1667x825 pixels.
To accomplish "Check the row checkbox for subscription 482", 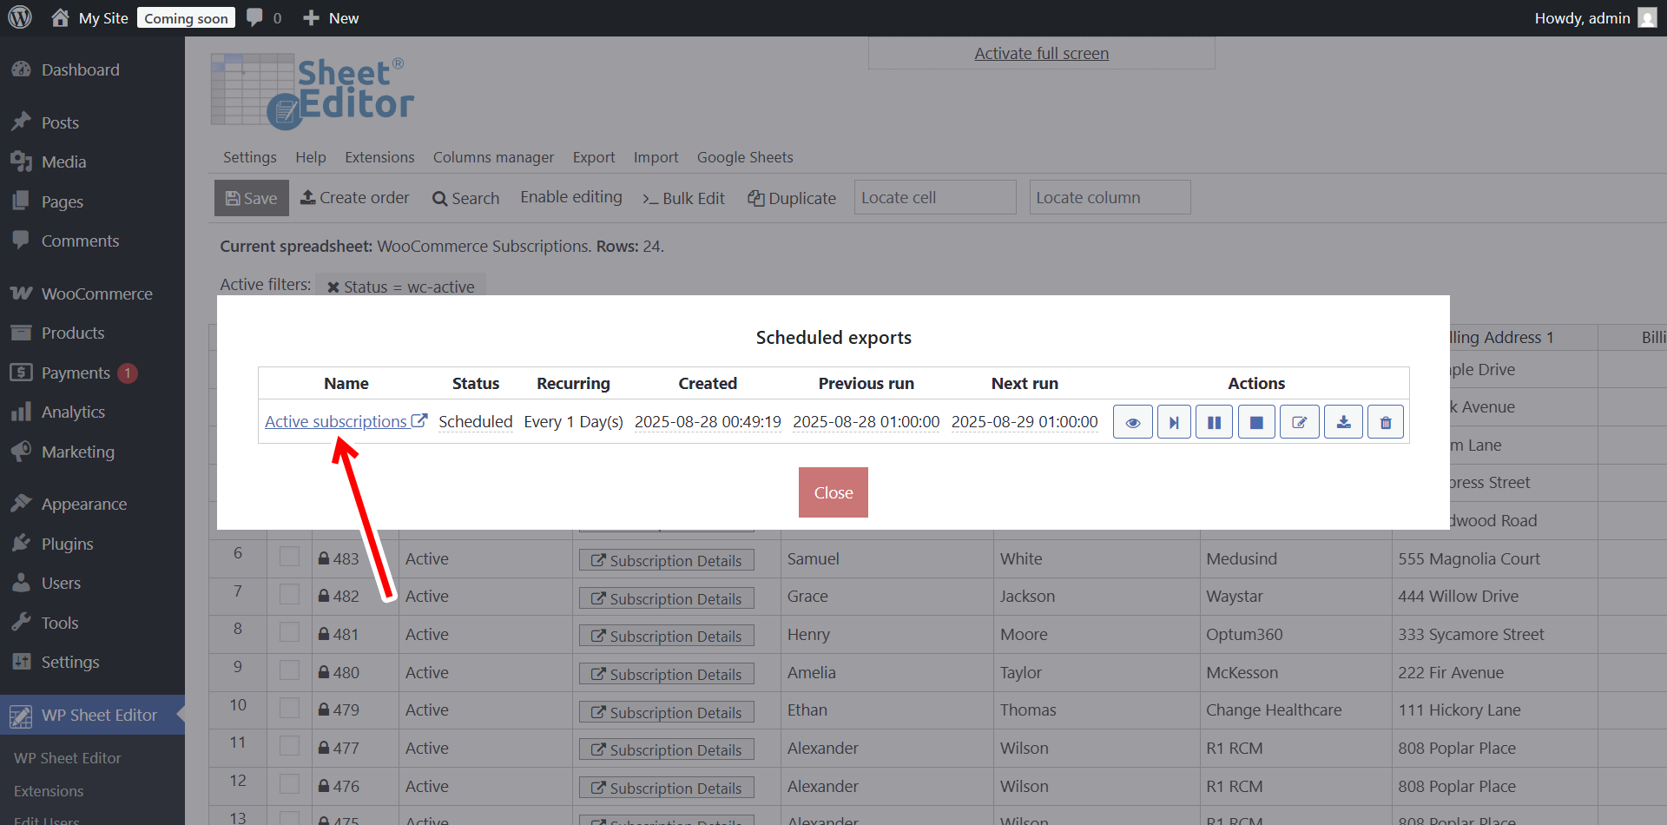I will pos(289,595).
